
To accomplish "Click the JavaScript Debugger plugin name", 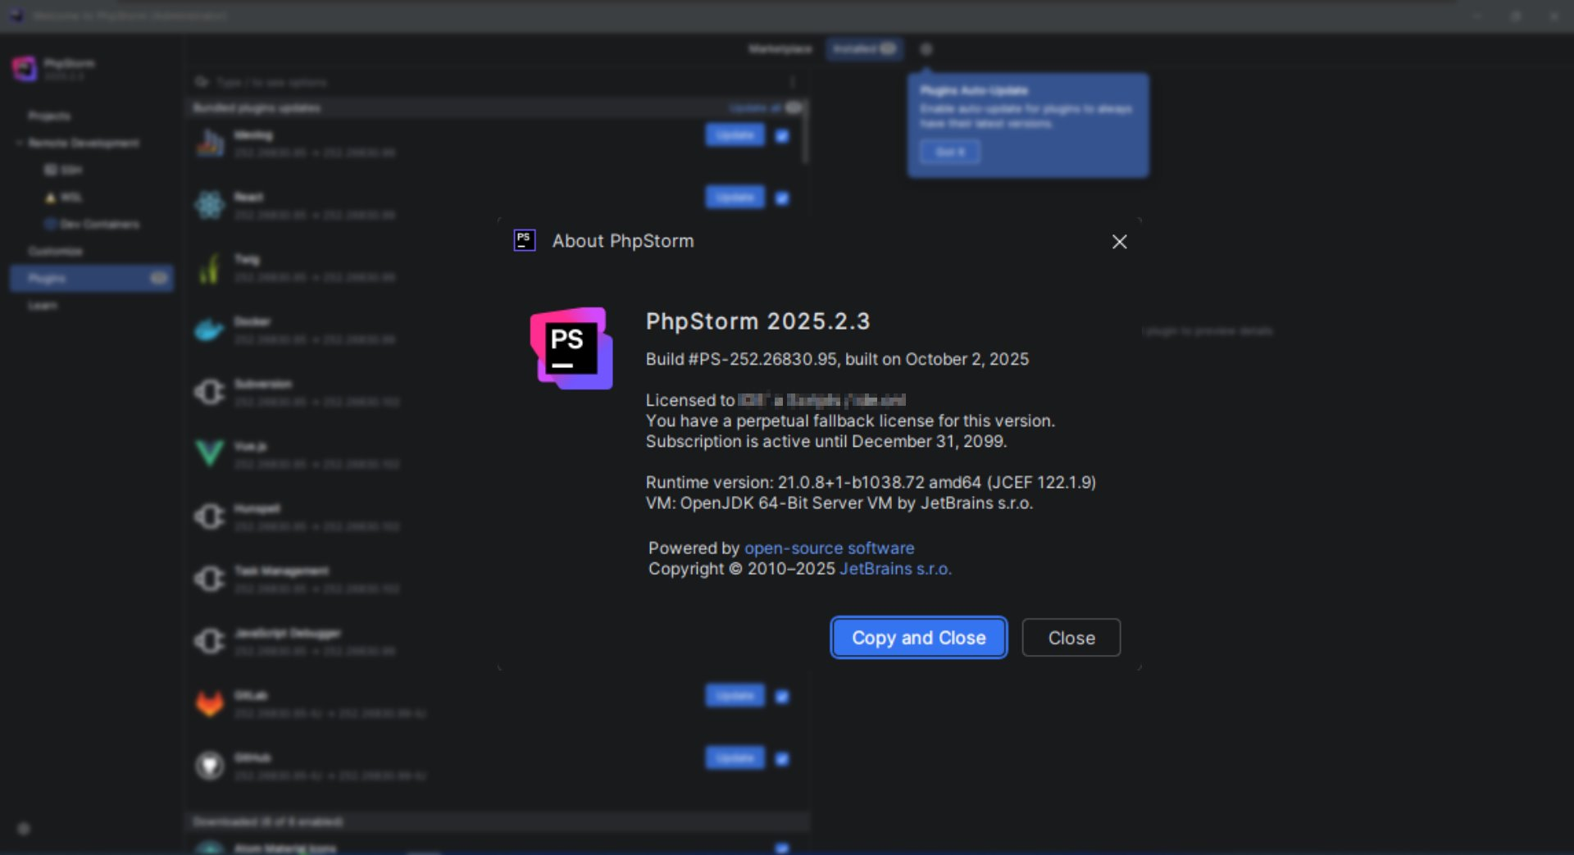I will pyautogui.click(x=288, y=633).
